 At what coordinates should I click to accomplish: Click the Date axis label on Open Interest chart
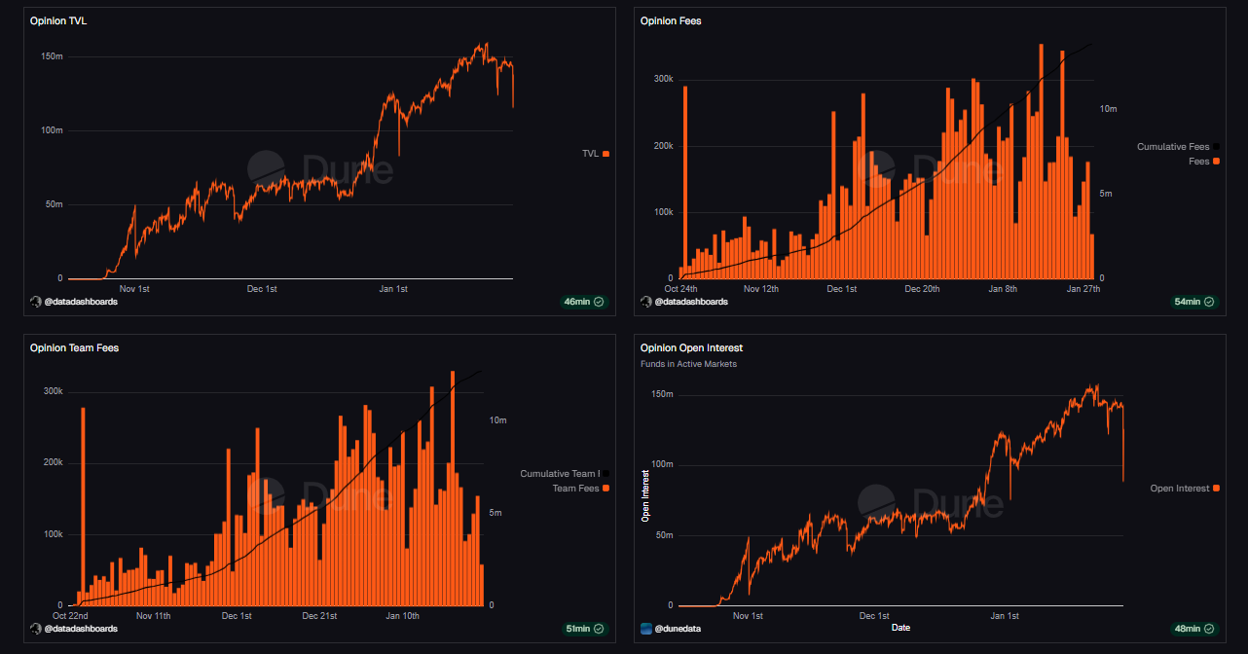point(900,629)
